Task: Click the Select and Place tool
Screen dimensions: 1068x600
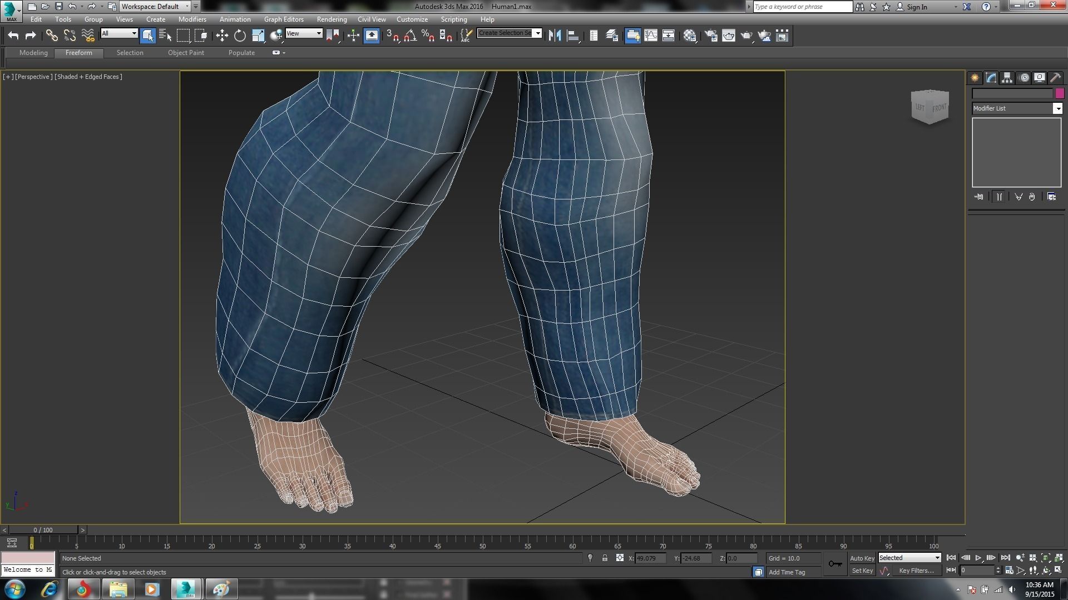Action: coord(276,36)
